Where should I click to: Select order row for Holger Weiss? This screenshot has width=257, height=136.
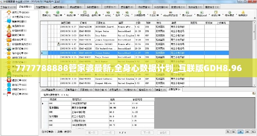pos(134,31)
